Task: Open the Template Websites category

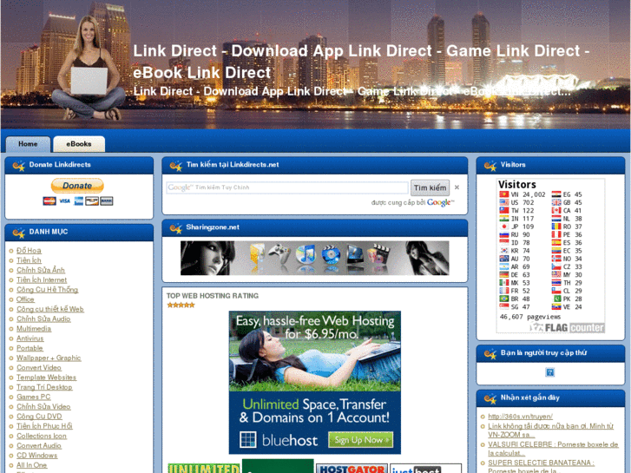Action: (46, 378)
